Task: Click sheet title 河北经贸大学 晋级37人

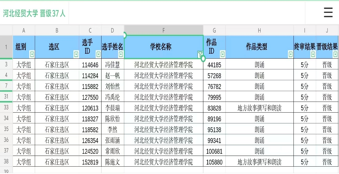Action: click(34, 14)
